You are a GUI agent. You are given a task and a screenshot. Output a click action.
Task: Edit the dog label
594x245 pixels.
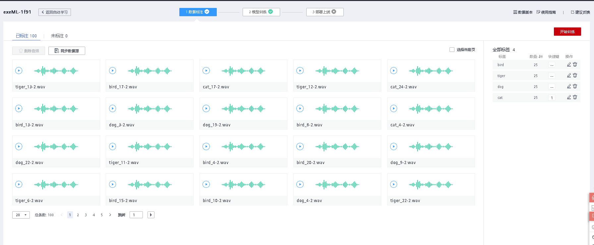pos(569,86)
